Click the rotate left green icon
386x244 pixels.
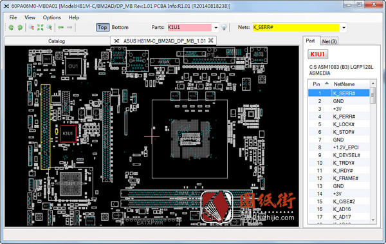(x=11, y=28)
